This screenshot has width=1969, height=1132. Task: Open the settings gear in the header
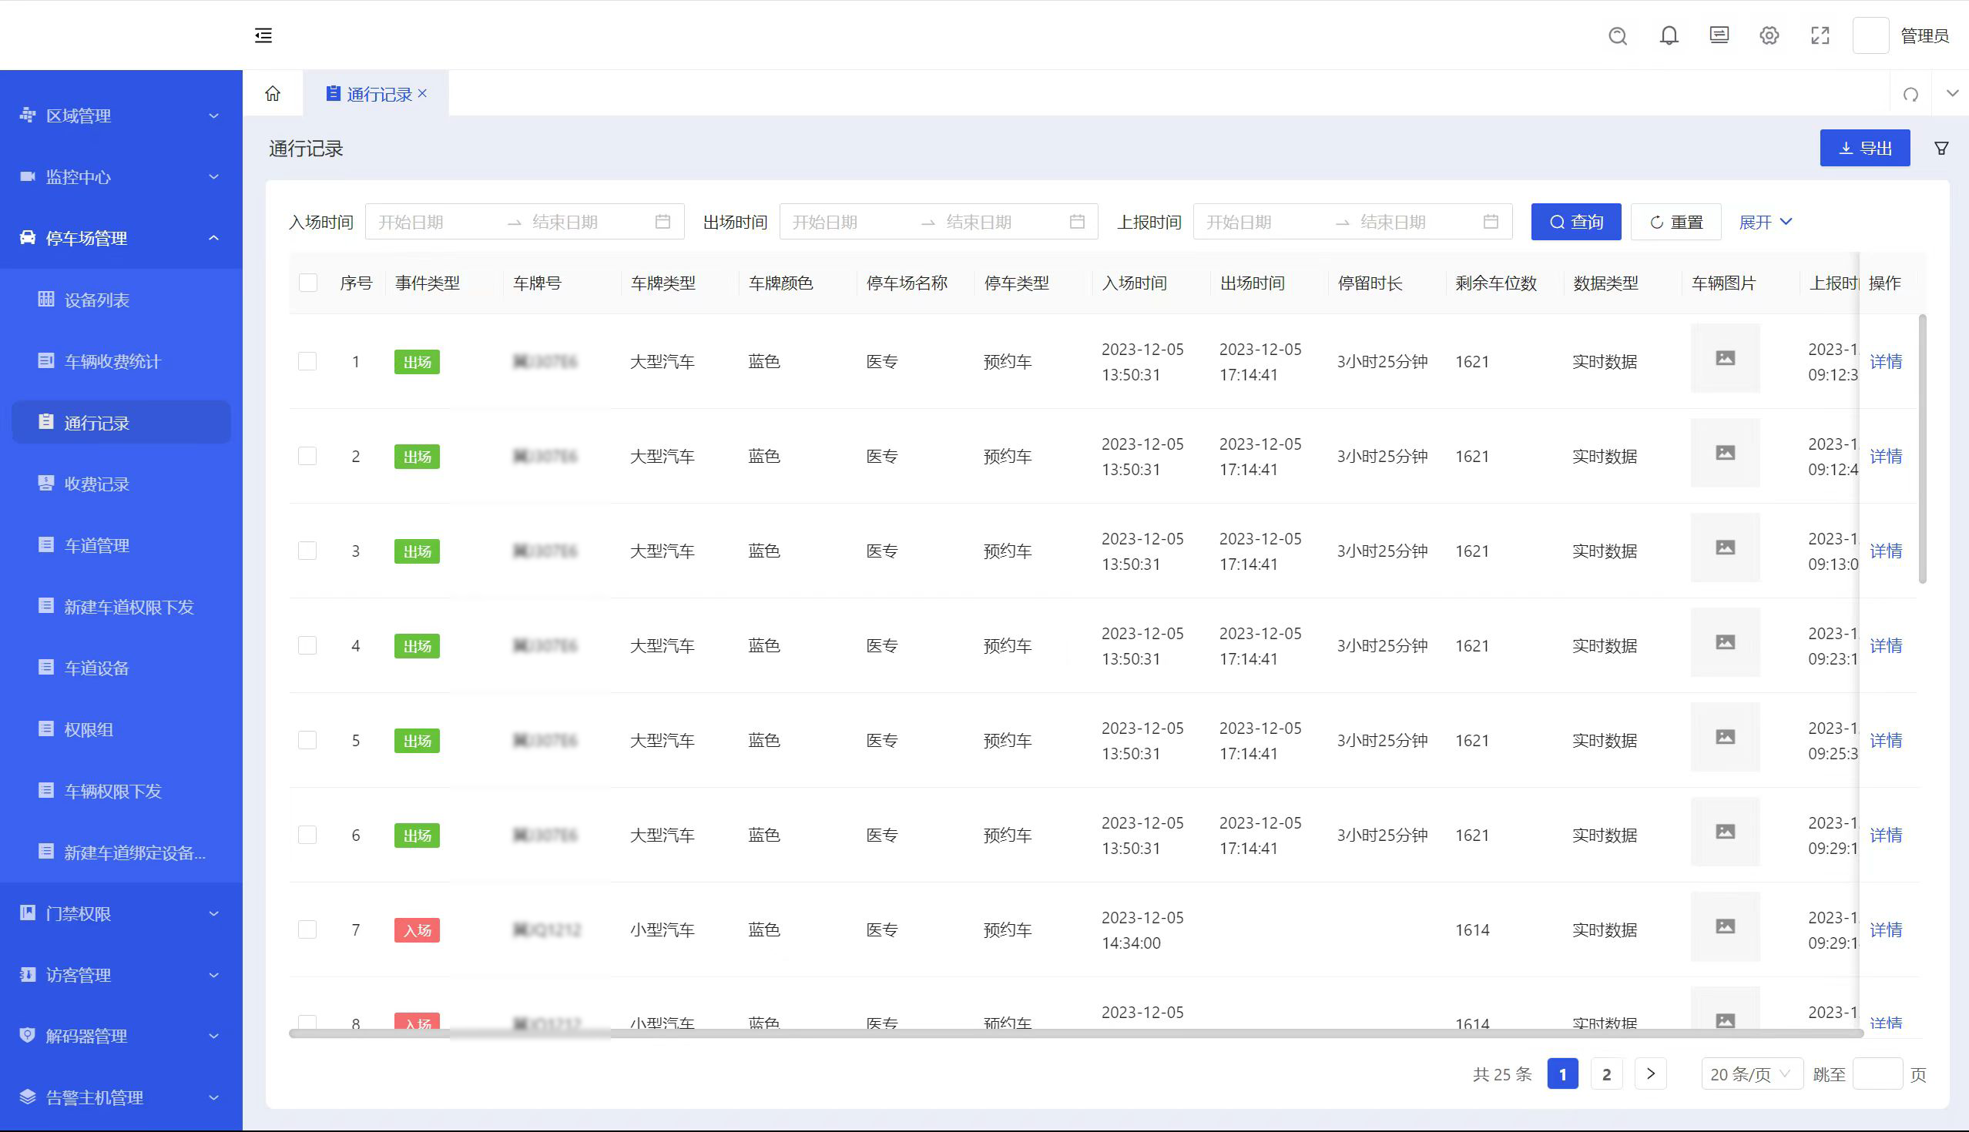pos(1769,35)
